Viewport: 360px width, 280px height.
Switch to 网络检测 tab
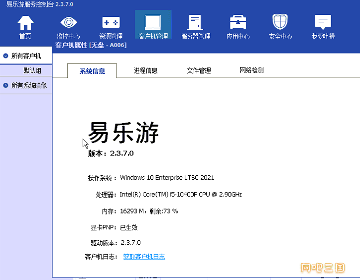click(251, 70)
